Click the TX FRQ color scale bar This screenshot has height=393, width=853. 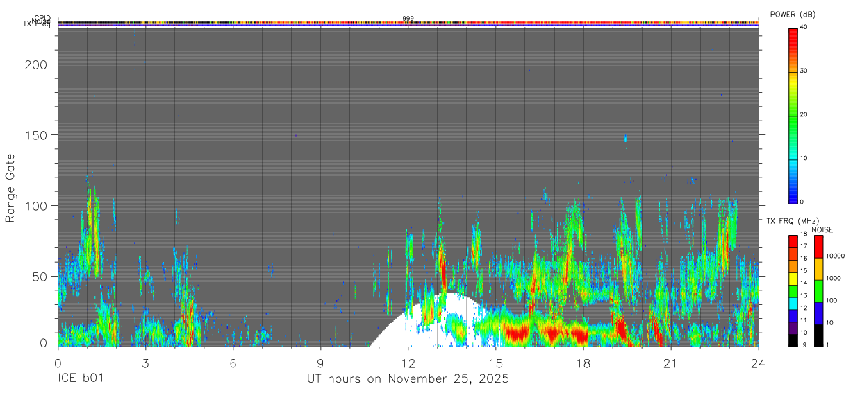[793, 291]
